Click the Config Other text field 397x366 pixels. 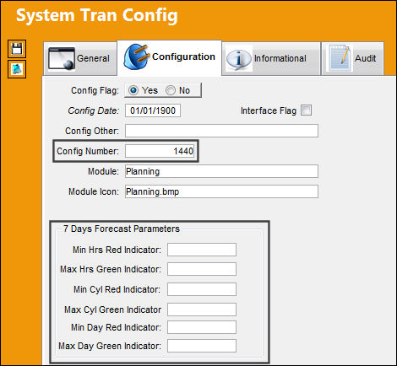(x=221, y=131)
